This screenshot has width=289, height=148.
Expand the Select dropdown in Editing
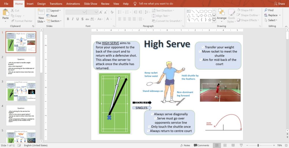point(272,20)
